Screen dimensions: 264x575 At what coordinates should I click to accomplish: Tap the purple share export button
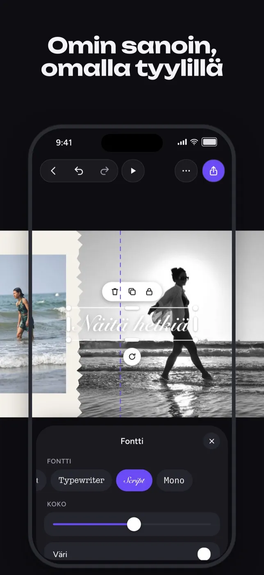coord(214,171)
